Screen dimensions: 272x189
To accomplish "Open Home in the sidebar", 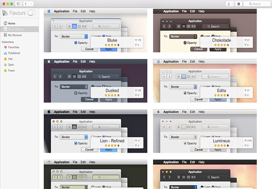I will point(10,23).
